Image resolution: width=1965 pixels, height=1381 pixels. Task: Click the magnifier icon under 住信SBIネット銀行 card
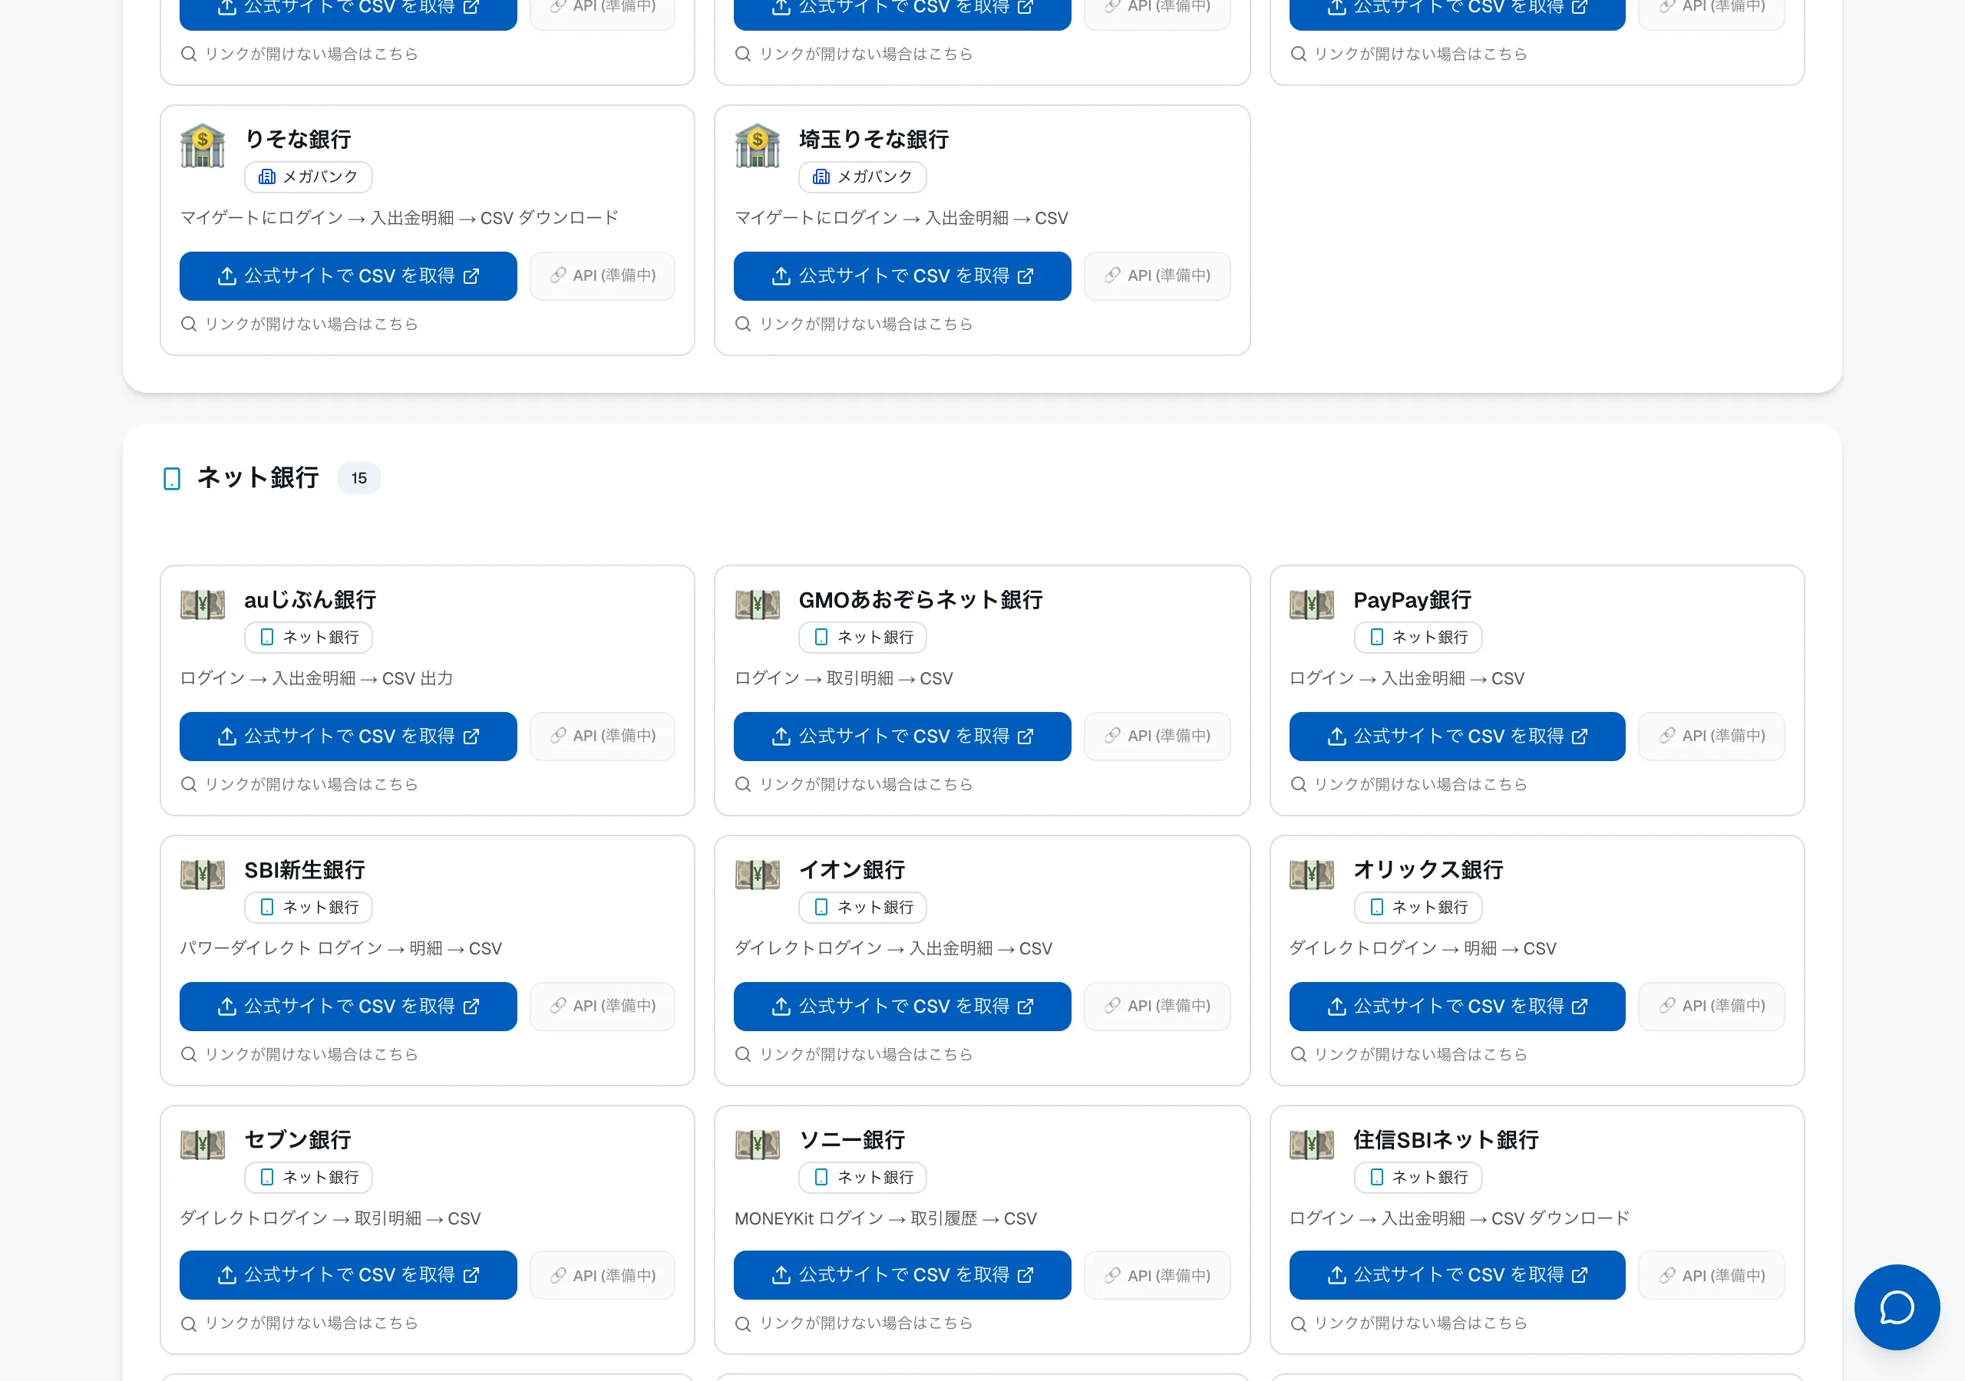click(x=1298, y=1323)
